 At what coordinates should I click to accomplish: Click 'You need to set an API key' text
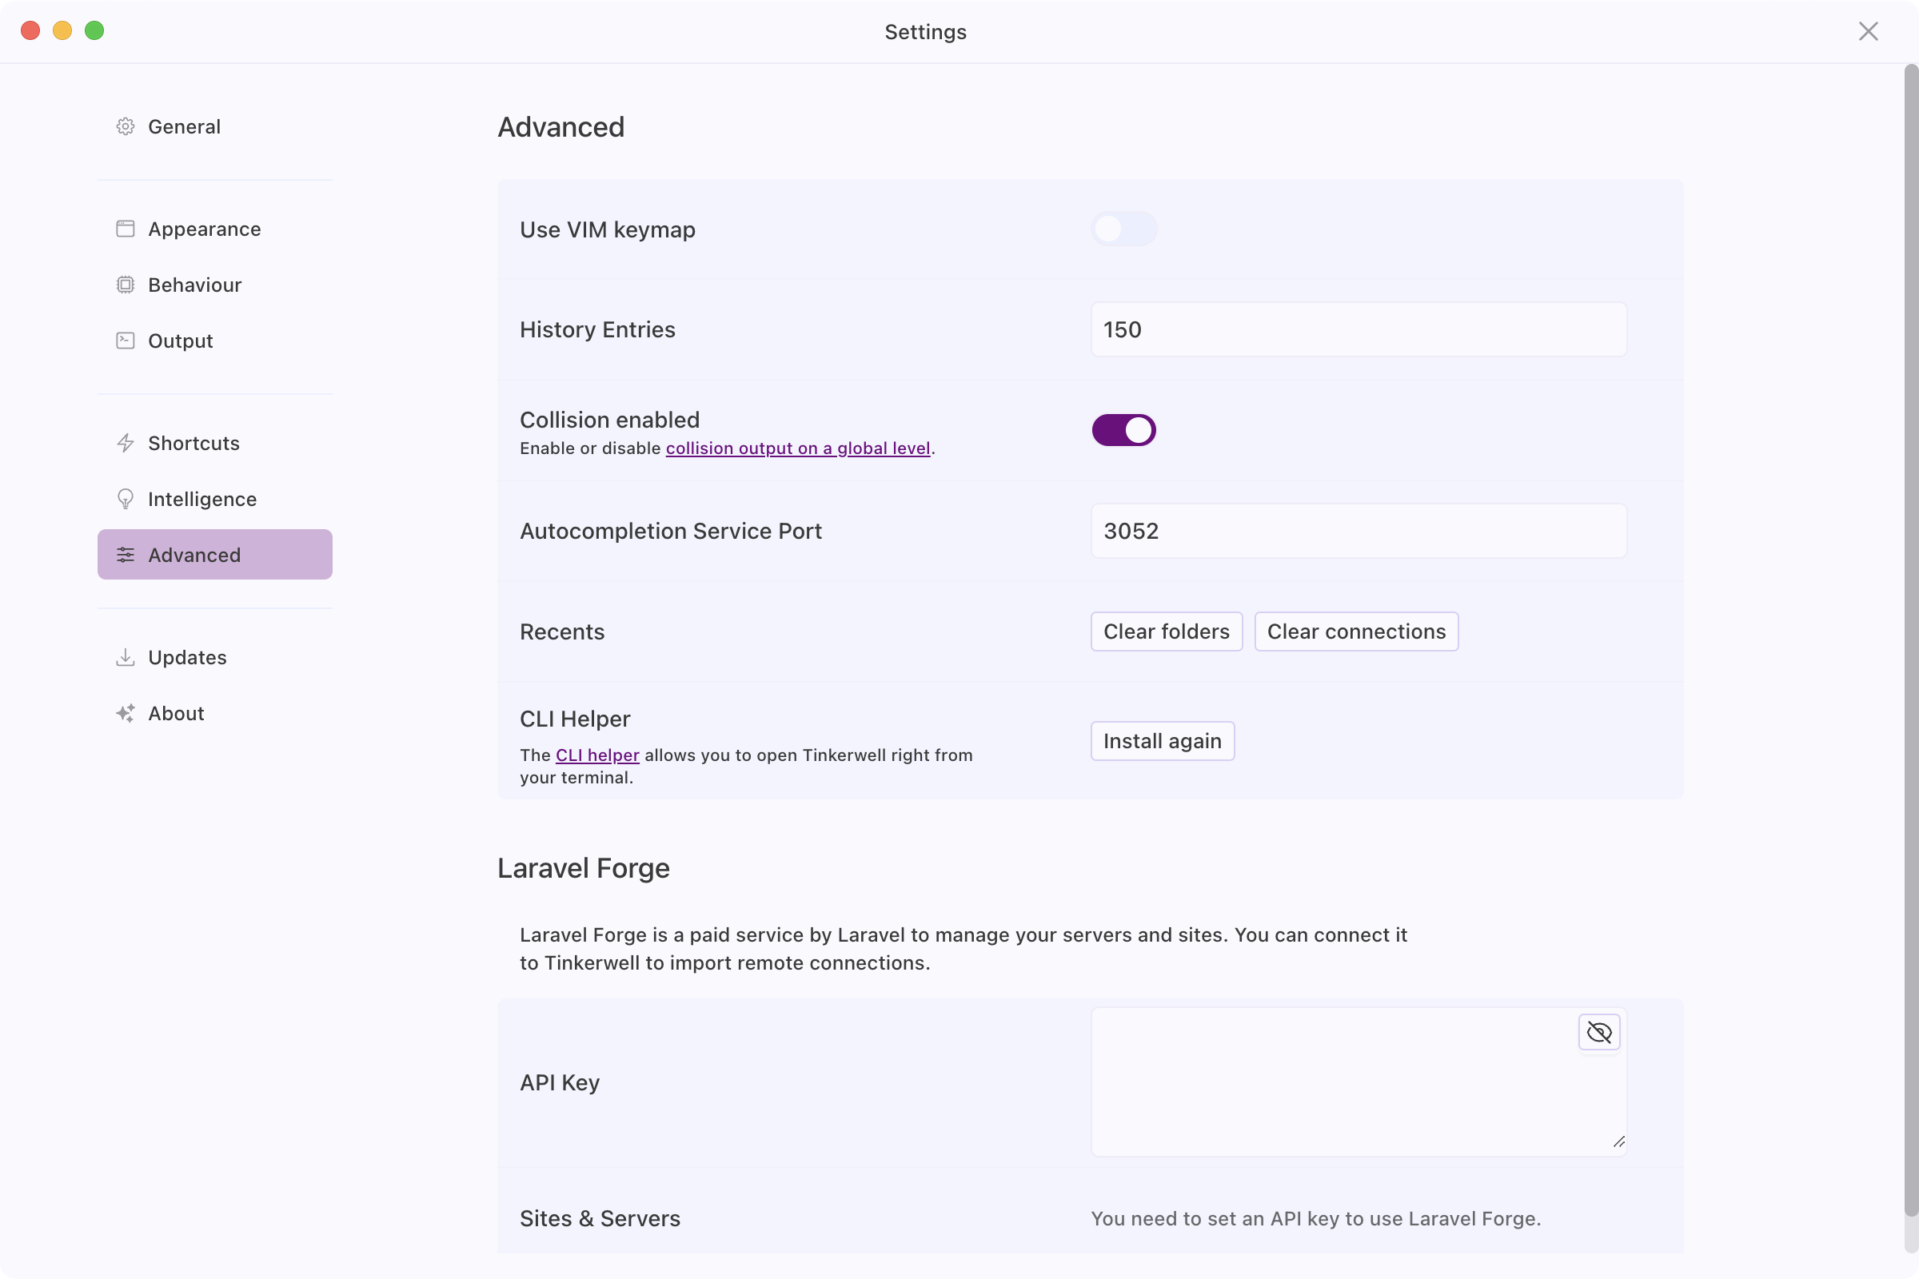click(1316, 1218)
